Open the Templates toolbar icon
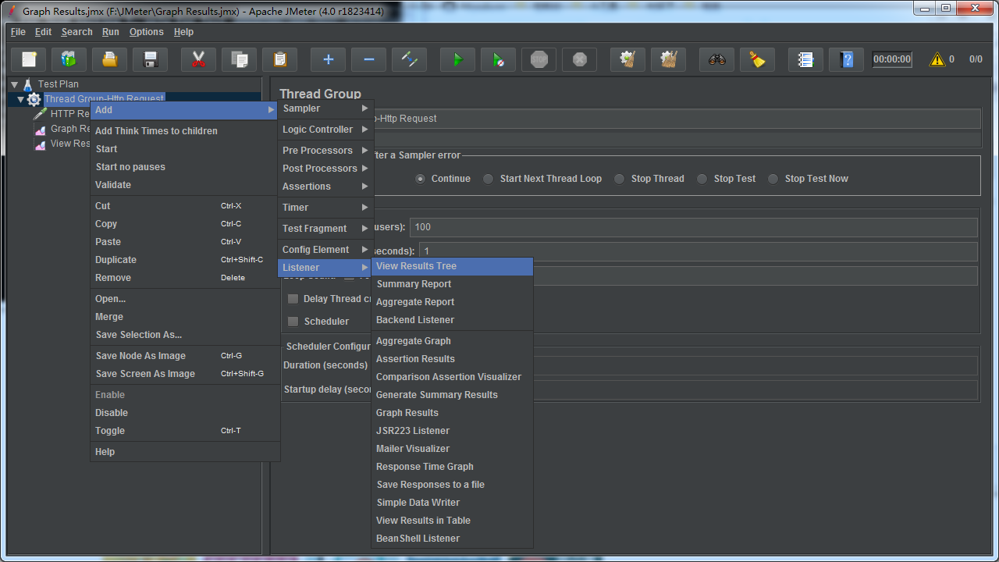Viewport: 999px width, 562px height. [69, 59]
